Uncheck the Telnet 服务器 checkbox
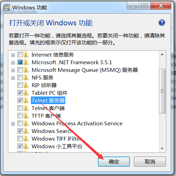 click(x=20, y=100)
